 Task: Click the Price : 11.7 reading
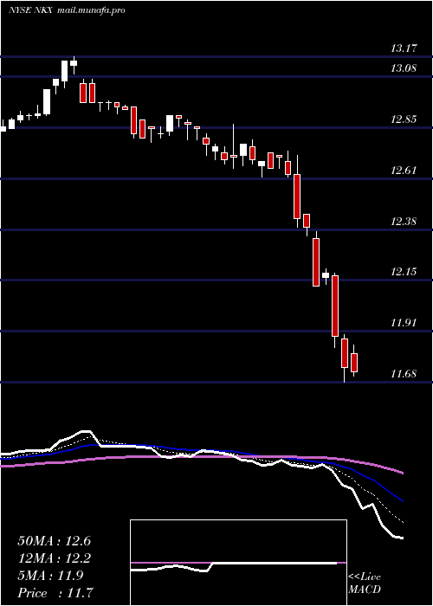click(x=55, y=593)
